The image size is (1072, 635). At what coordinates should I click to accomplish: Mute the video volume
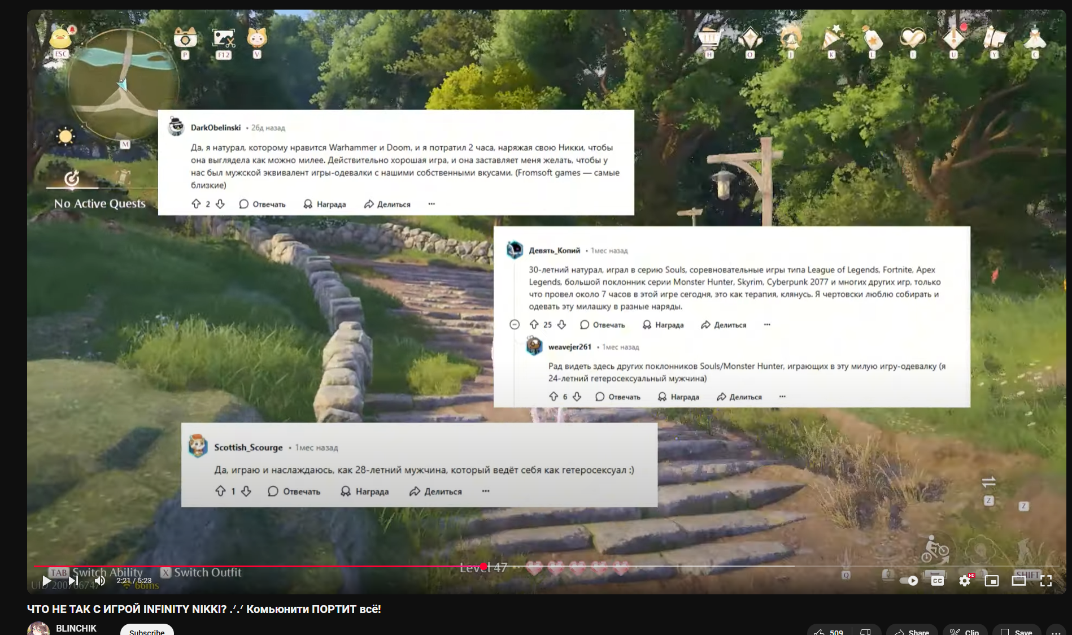pyautogui.click(x=100, y=580)
